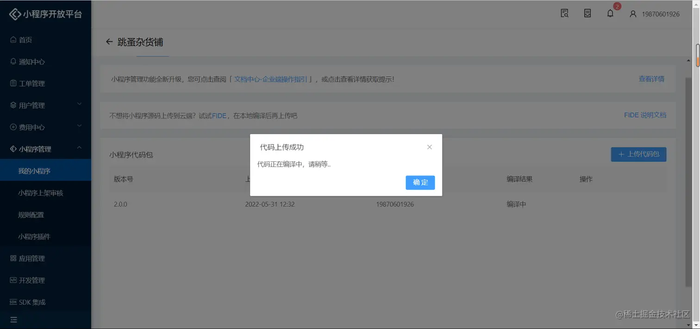This screenshot has height=329, width=700.
Task: Open user account 19870601926 in header
Action: coord(655,14)
